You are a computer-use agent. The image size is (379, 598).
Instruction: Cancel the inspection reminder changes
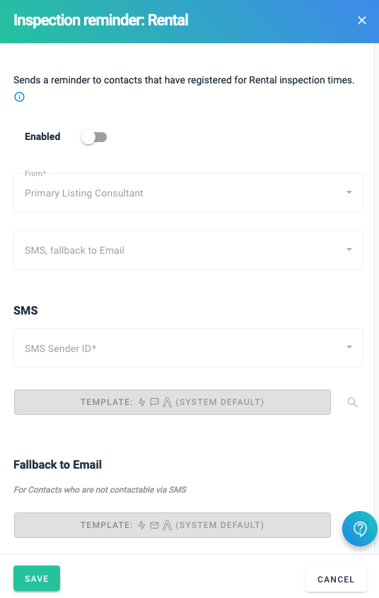(x=336, y=580)
